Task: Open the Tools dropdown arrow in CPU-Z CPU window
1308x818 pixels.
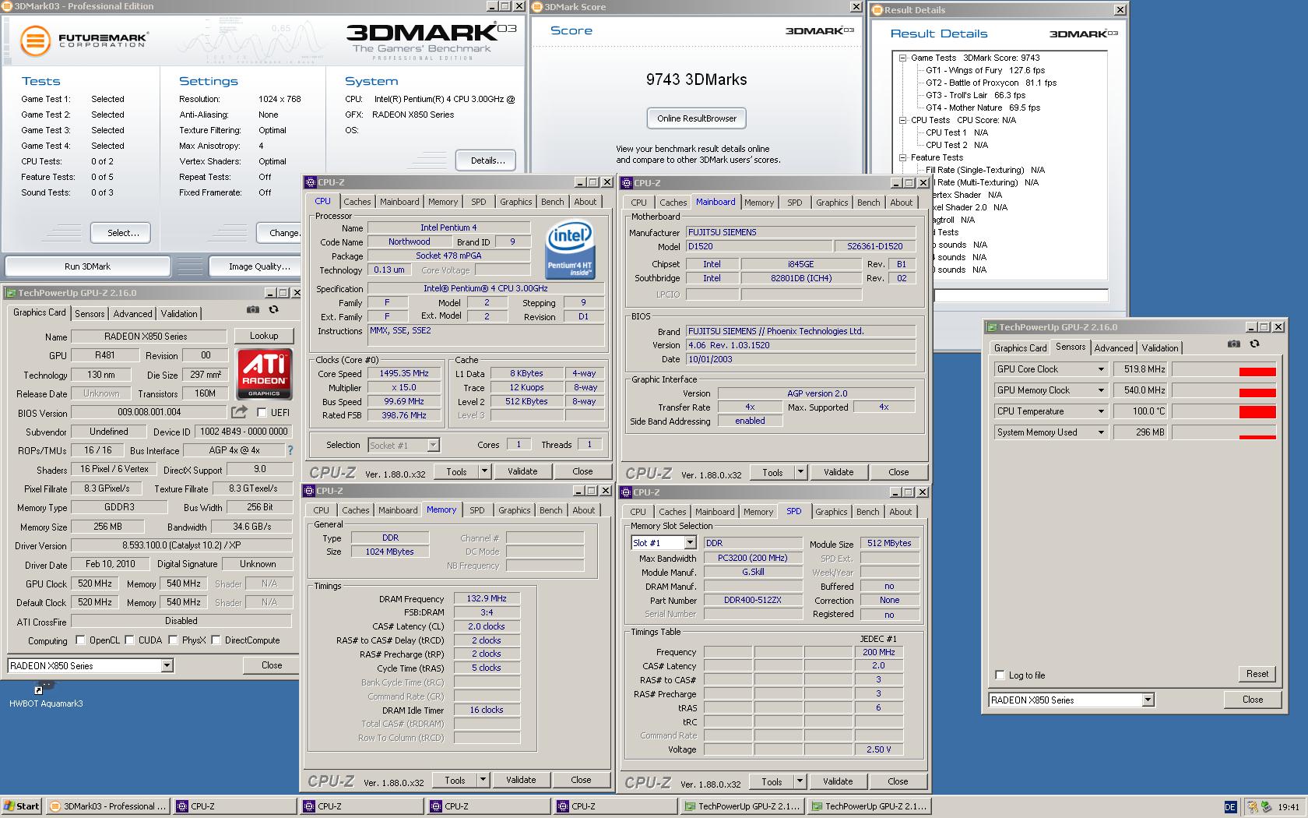Action: (x=484, y=471)
